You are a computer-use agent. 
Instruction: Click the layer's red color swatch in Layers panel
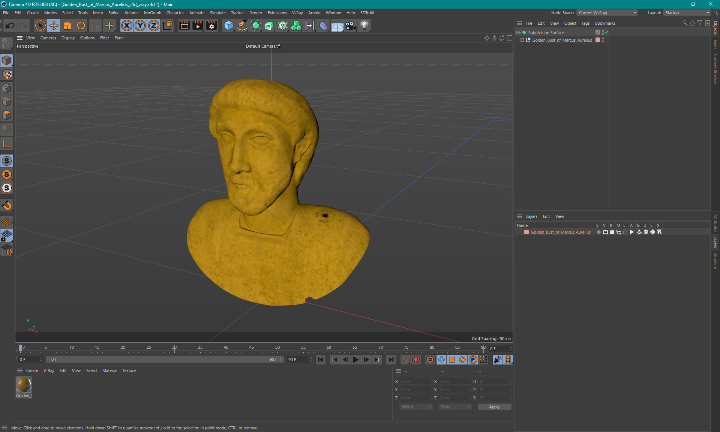click(x=526, y=232)
